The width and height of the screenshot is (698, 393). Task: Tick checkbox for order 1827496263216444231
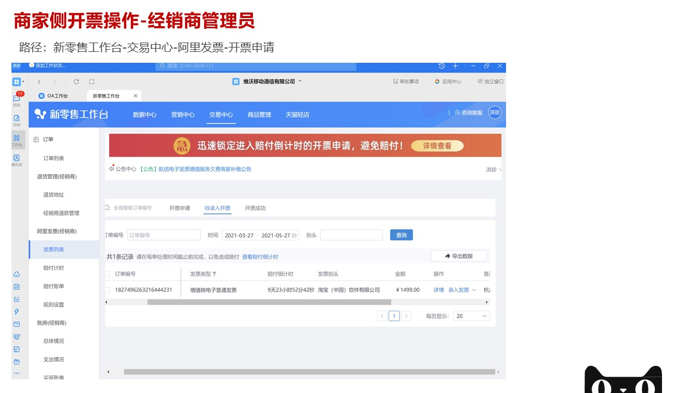click(x=107, y=290)
